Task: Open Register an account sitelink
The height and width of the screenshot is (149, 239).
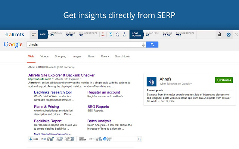Action: pyautogui.click(x=104, y=92)
